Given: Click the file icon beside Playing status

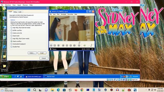Looking at the screenshot, I should click(50, 49).
